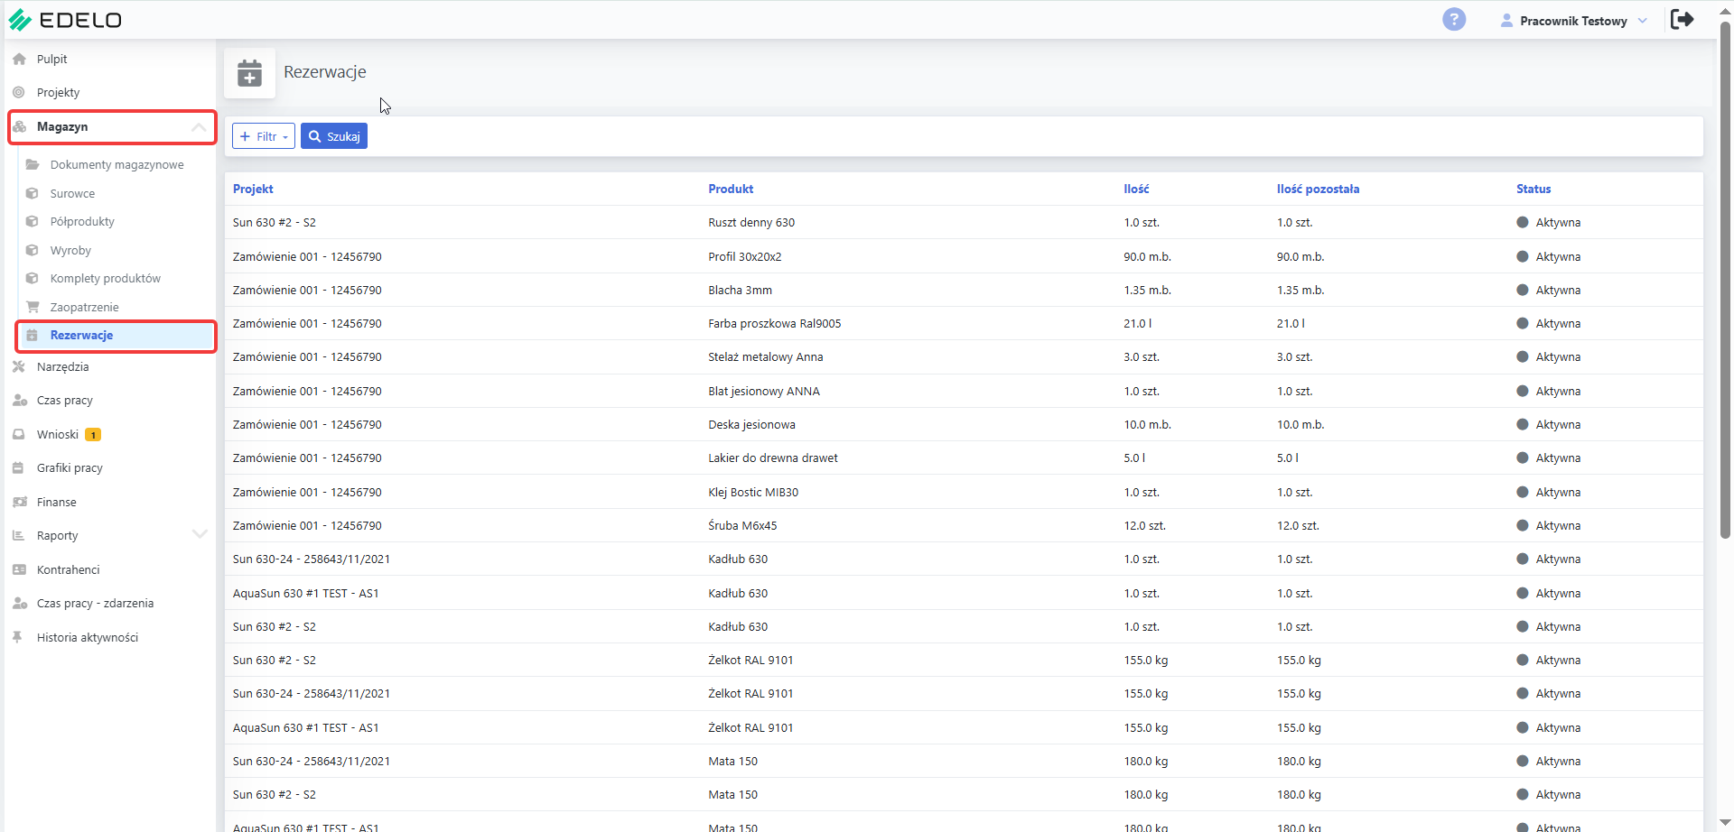Click the Narzędzia tools icon in the sidebar
The width and height of the screenshot is (1734, 832).
tap(19, 366)
